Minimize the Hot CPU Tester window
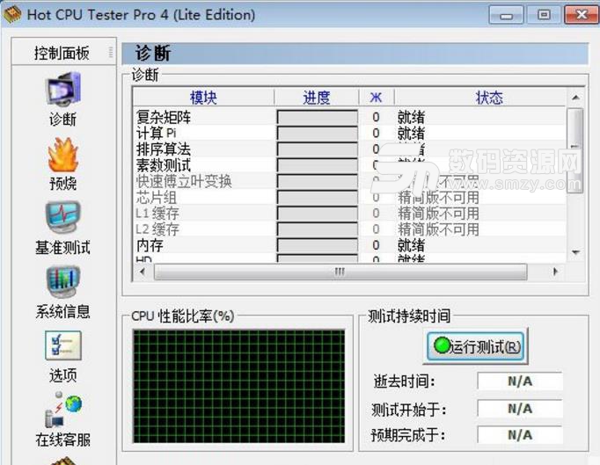Viewport: 600px width, 465px height. (x=506, y=15)
